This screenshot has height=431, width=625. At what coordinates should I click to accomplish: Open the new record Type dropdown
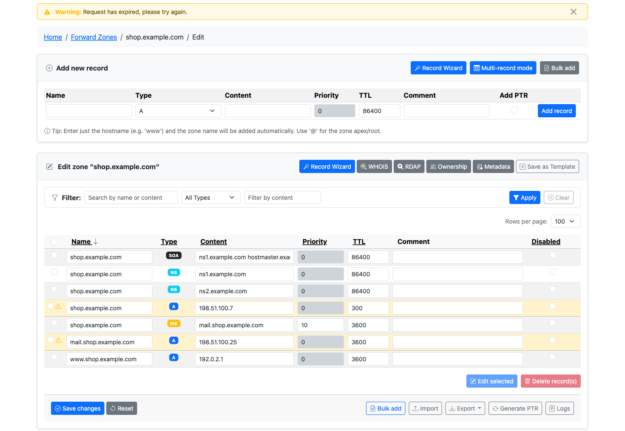tap(178, 111)
